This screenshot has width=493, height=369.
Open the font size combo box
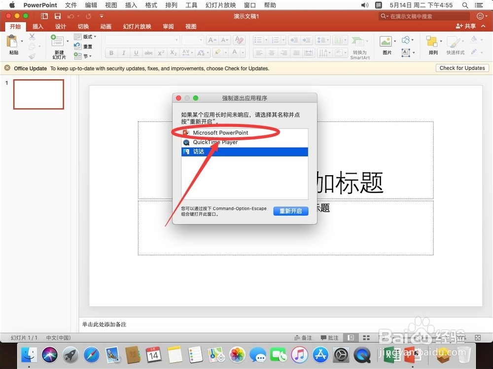tap(192, 40)
